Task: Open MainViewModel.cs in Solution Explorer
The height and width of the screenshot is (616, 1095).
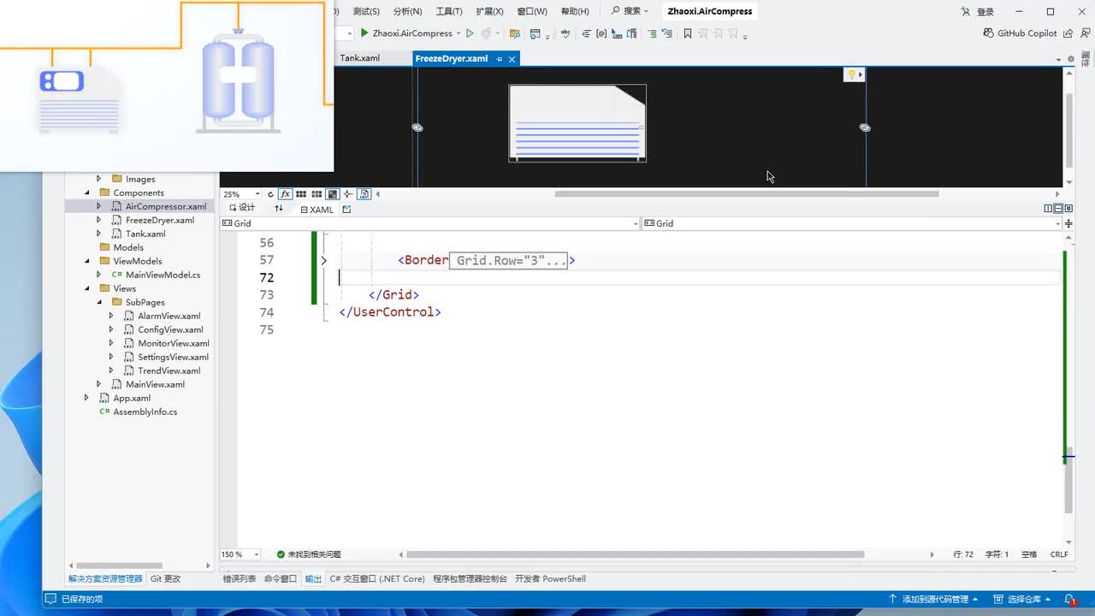Action: click(163, 275)
